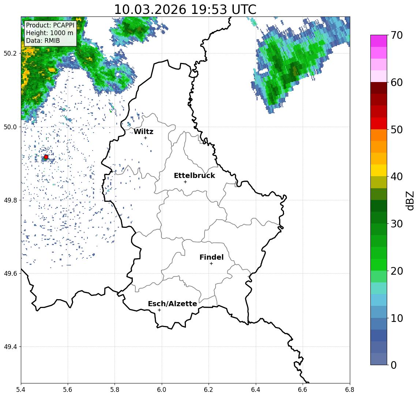Click the colorbar tick label '70'
This screenshot has width=419, height=397.
(397, 35)
